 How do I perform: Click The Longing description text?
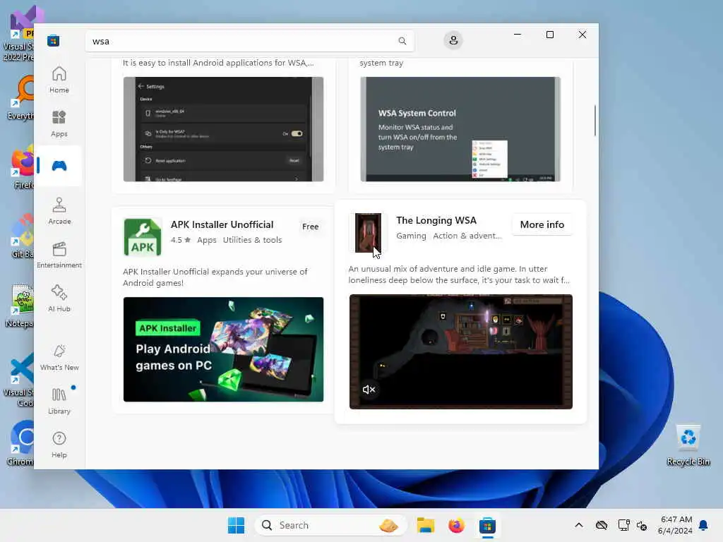[x=459, y=275]
